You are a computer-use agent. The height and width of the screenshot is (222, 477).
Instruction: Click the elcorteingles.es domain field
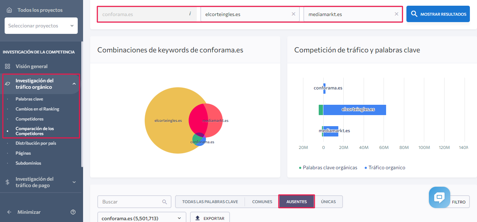pyautogui.click(x=250, y=14)
